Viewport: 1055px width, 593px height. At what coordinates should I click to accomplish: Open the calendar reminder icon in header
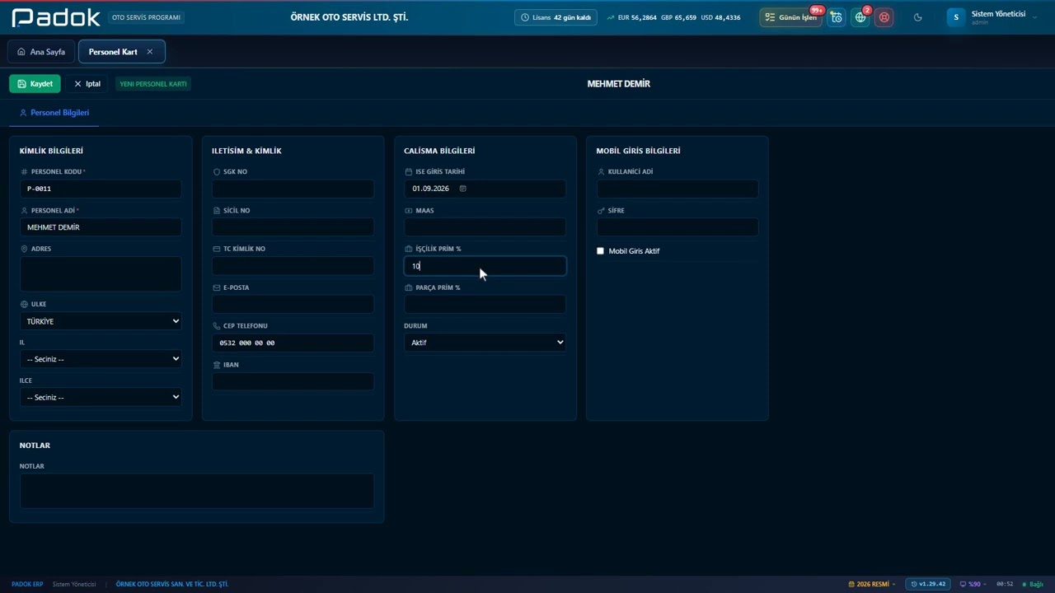(x=837, y=17)
